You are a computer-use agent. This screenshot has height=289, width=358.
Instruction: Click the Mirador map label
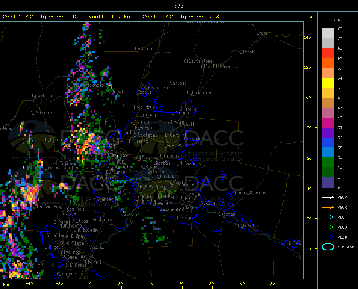click(x=183, y=218)
